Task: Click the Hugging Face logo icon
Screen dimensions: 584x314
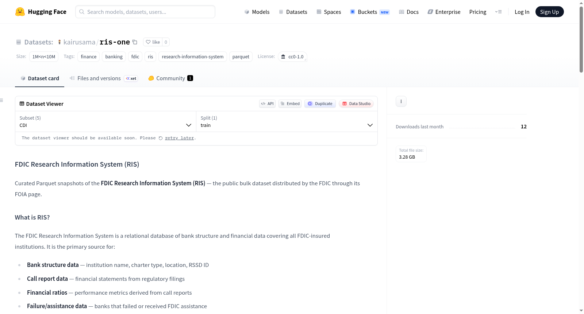Action: pos(20,12)
